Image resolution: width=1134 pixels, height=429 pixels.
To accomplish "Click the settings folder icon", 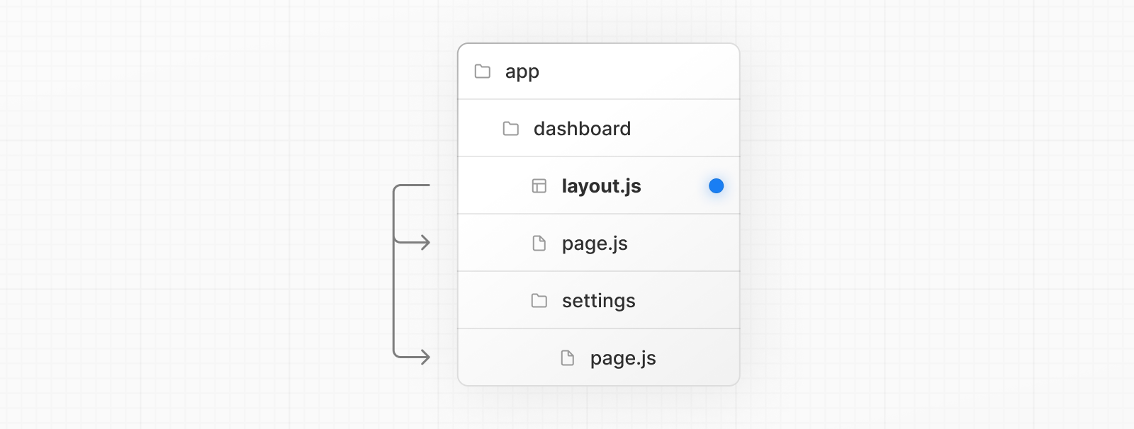I will [x=539, y=301].
